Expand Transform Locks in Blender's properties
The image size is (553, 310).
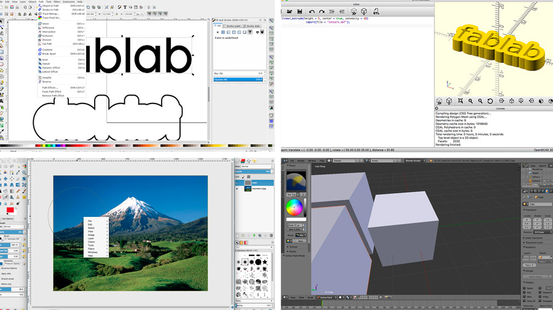point(533,243)
